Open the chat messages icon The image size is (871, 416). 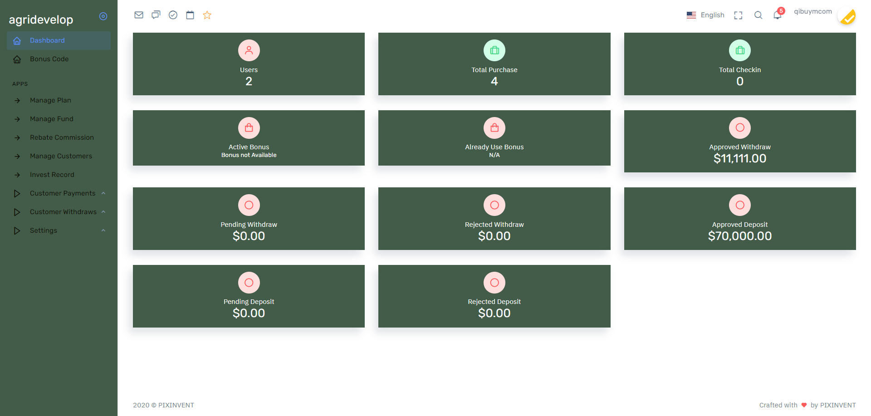(156, 15)
